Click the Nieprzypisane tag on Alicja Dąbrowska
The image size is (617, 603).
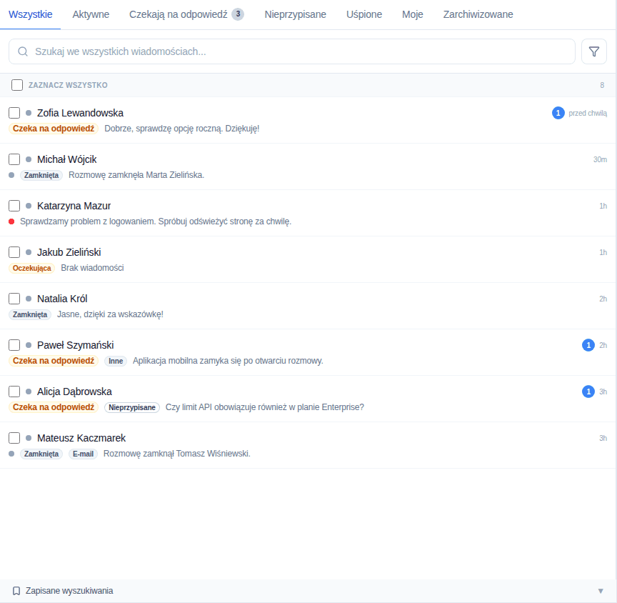[132, 407]
